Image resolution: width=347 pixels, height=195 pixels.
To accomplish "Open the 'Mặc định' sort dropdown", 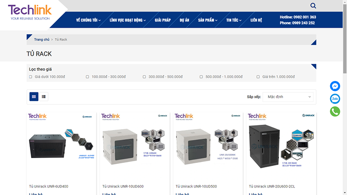I will [288, 97].
